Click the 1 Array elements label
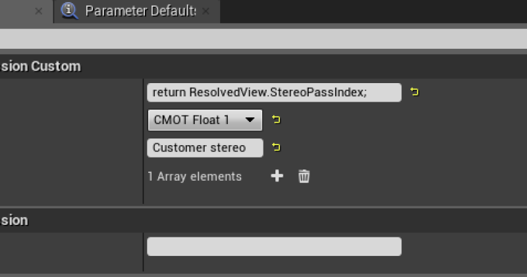Image resolution: width=527 pixels, height=277 pixels. click(195, 176)
